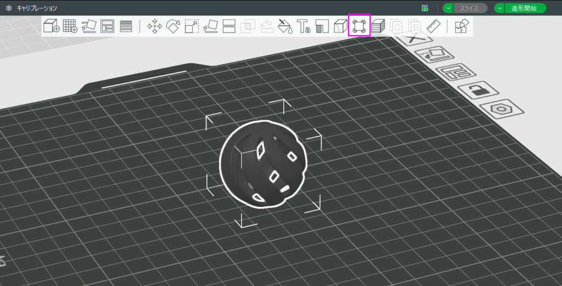Open the paint bucket color painting tool

pos(285,26)
